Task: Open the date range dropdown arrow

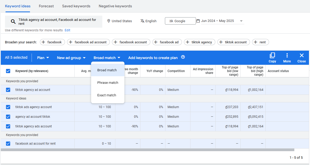Action: [241, 21]
